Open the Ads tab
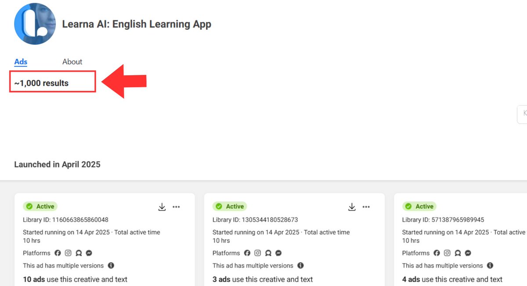The image size is (527, 286). coord(21,62)
